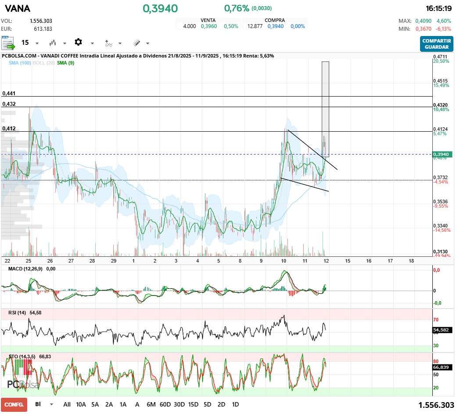The width and height of the screenshot is (460, 414).
Task: Click the 15 minute interval selector
Action: pos(25,43)
